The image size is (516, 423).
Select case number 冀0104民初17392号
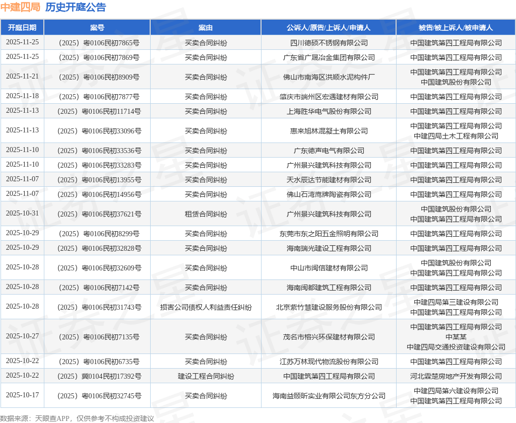pos(111,376)
